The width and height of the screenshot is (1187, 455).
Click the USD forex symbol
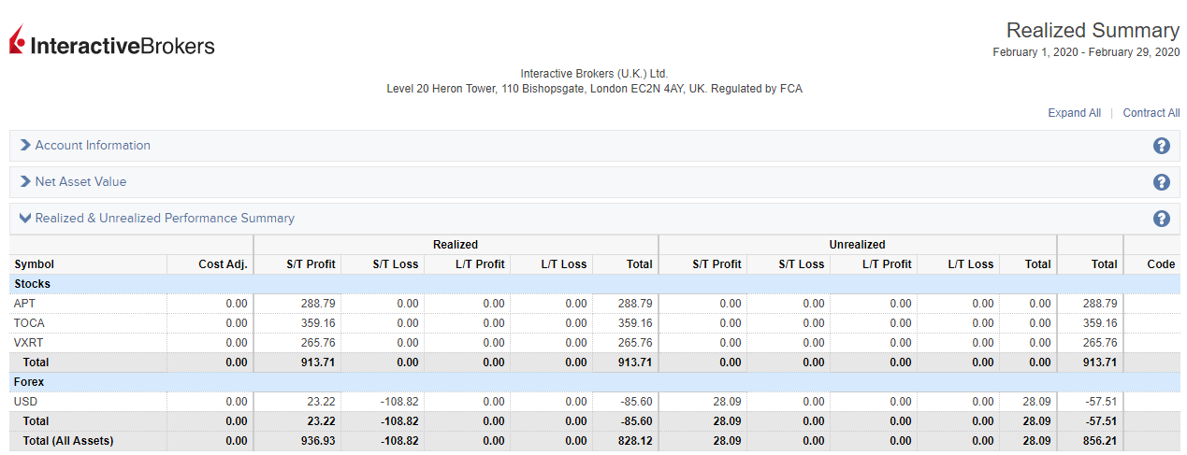[x=26, y=402]
